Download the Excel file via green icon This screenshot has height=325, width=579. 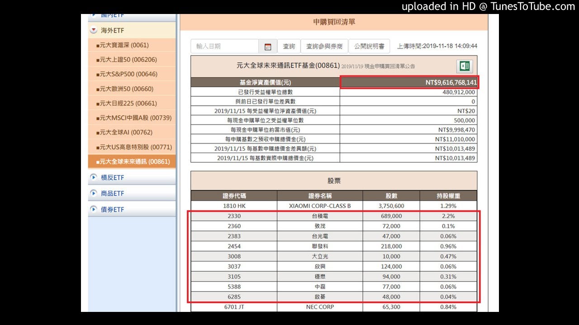pos(465,66)
